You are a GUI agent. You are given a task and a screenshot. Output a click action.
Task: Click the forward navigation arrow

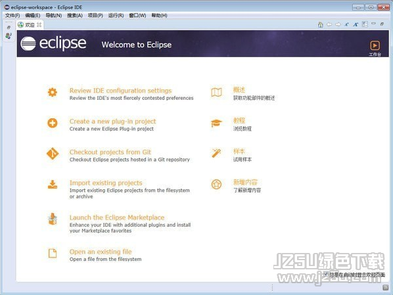tap(338, 24)
